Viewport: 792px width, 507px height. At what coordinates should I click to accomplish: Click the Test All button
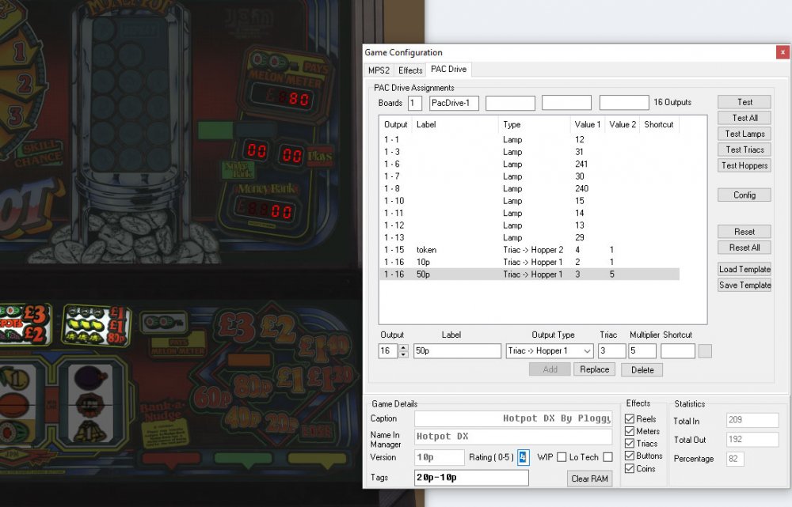[744, 118]
